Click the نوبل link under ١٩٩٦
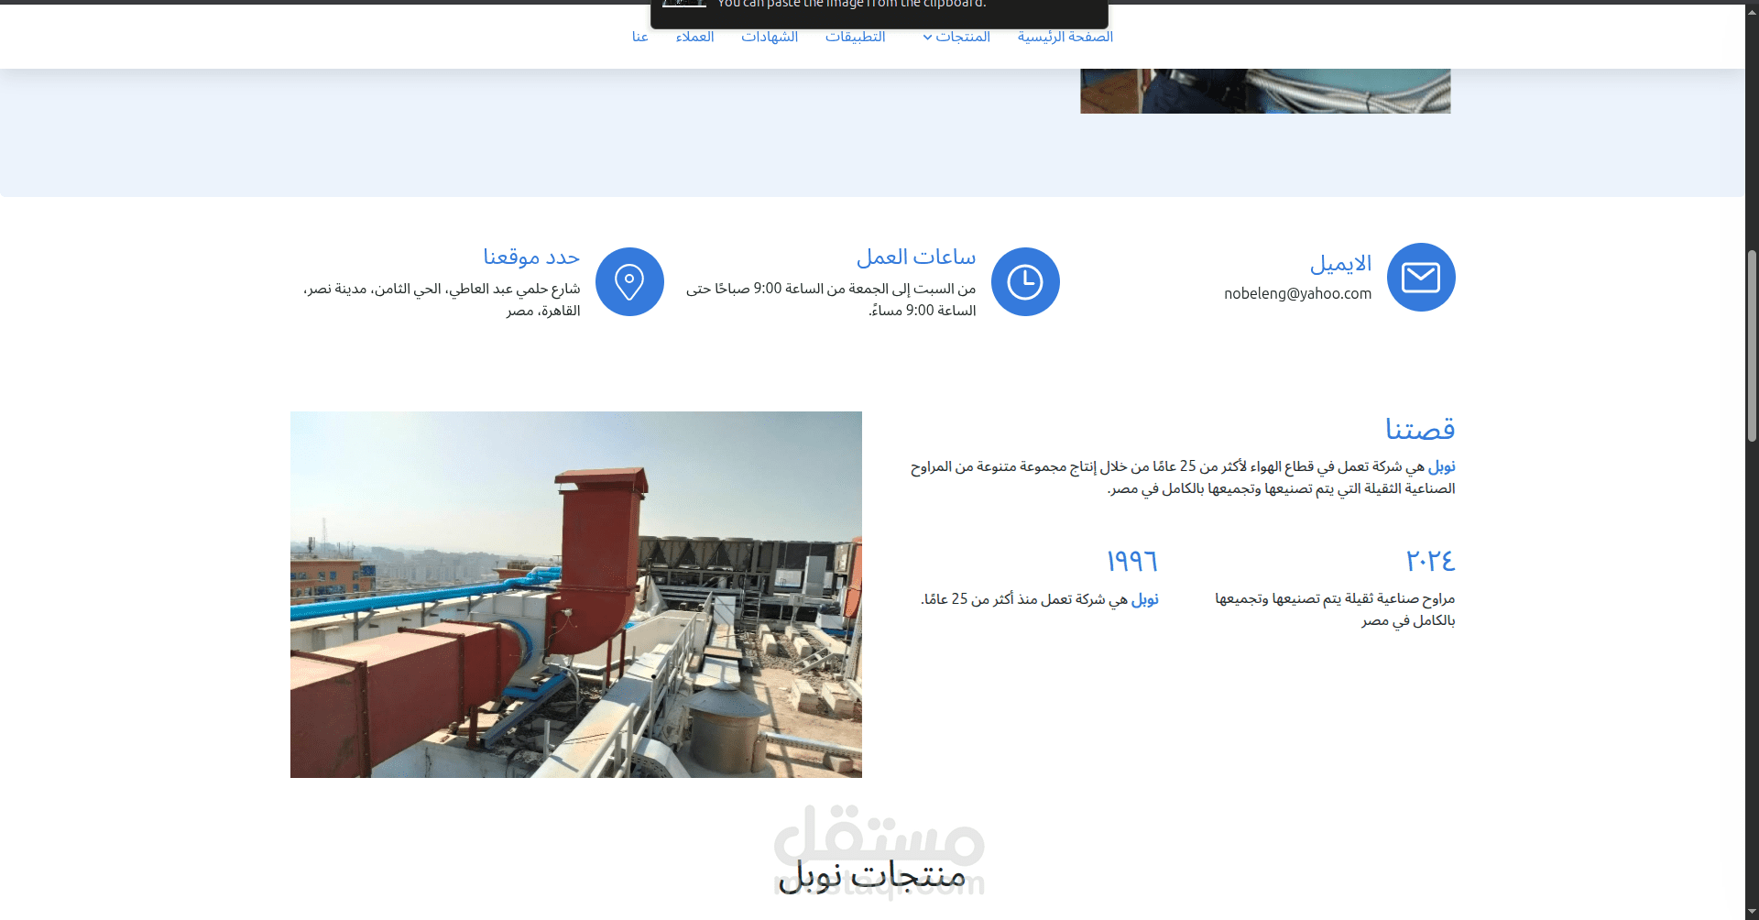The width and height of the screenshot is (1759, 920). 1145,599
